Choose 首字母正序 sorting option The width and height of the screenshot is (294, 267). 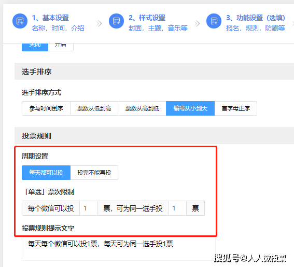[x=236, y=108]
